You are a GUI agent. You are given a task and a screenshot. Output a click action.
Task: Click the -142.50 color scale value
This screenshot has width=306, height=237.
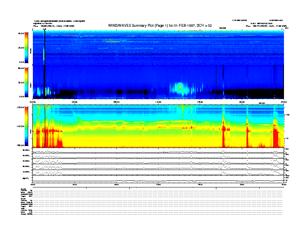pos(20,126)
